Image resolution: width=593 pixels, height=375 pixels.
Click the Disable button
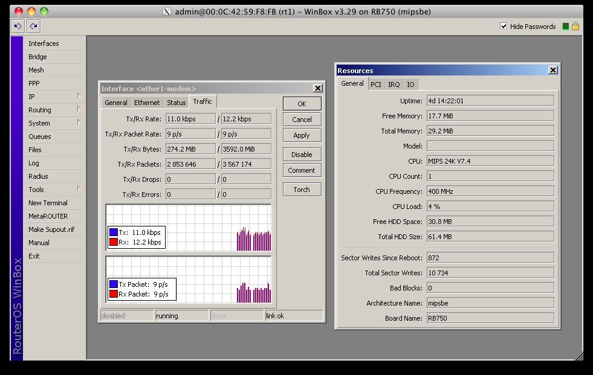[x=302, y=155]
